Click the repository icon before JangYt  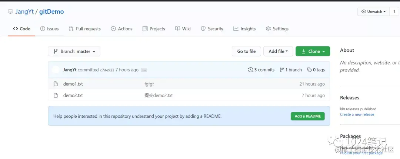(10, 12)
